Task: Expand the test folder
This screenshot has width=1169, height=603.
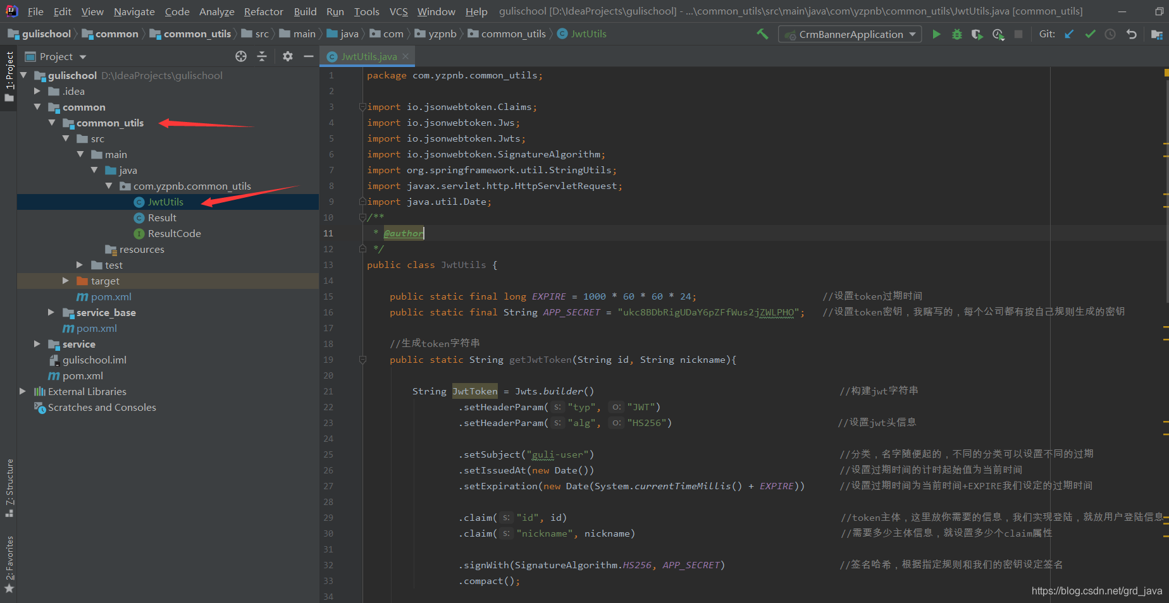Action: pyautogui.click(x=80, y=265)
